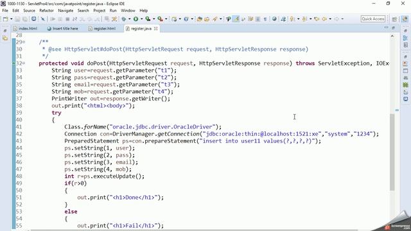Image resolution: width=411 pixels, height=231 pixels.
Task: Maximize the editor area
Action: [x=393, y=28]
